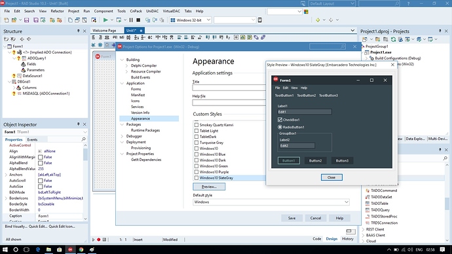The height and width of the screenshot is (254, 452).
Task: Click the Pause button in toolbar
Action: 131,20
